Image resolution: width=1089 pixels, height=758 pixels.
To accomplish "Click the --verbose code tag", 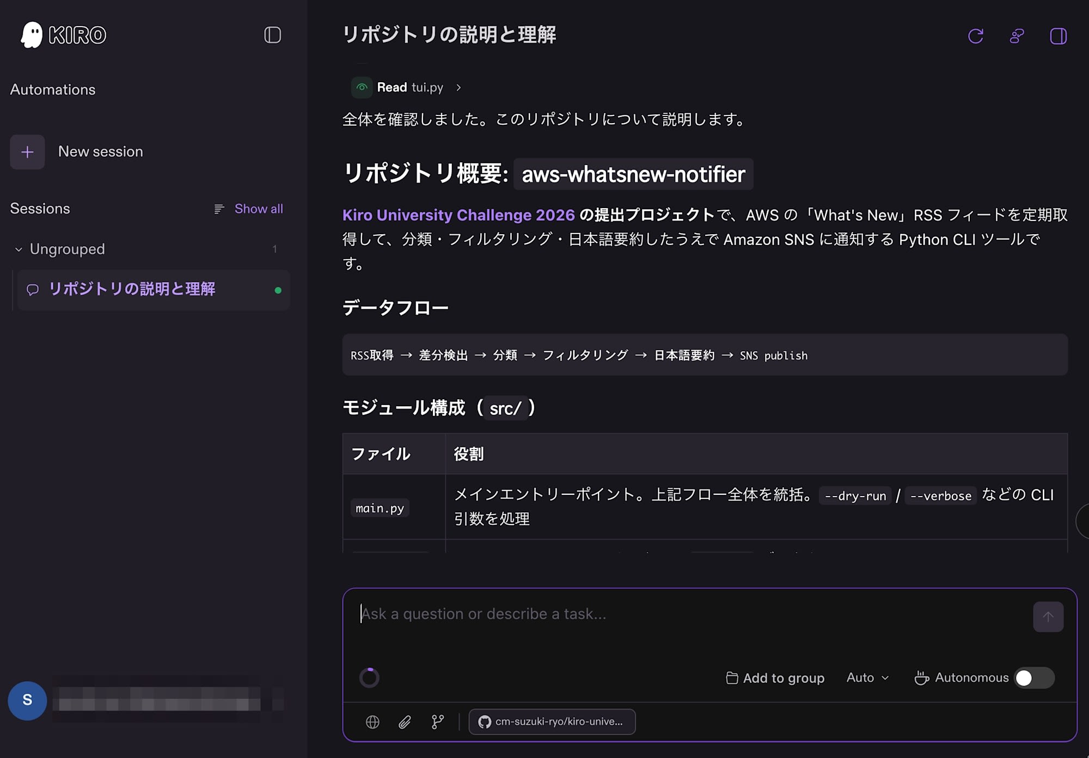I will (x=940, y=496).
